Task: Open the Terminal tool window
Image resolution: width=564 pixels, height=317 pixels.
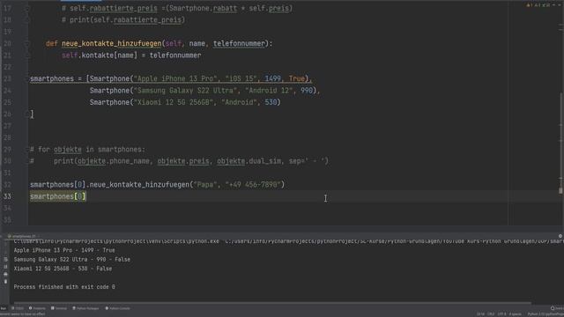Action: [x=59, y=308]
